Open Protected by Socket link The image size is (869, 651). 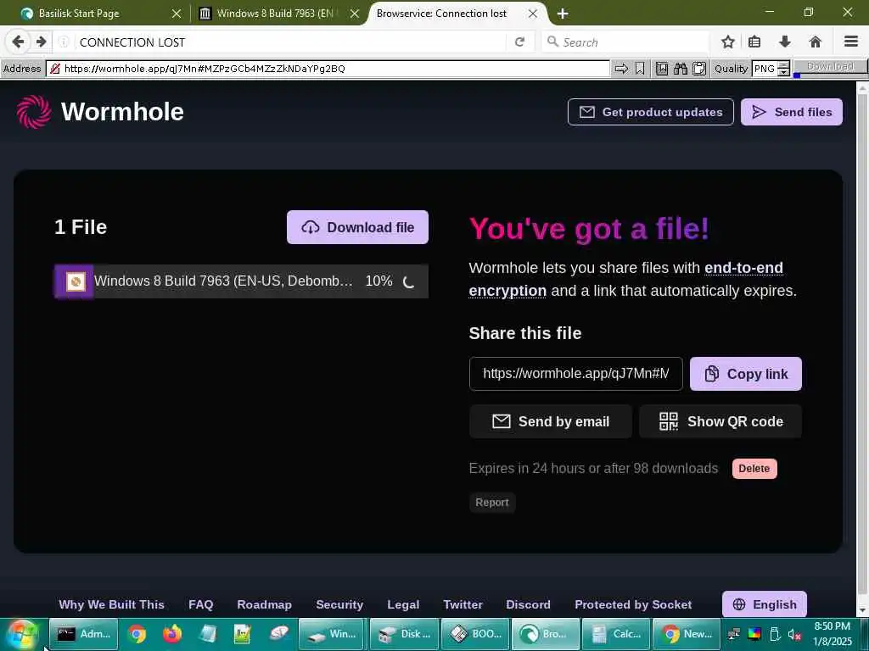tap(633, 604)
